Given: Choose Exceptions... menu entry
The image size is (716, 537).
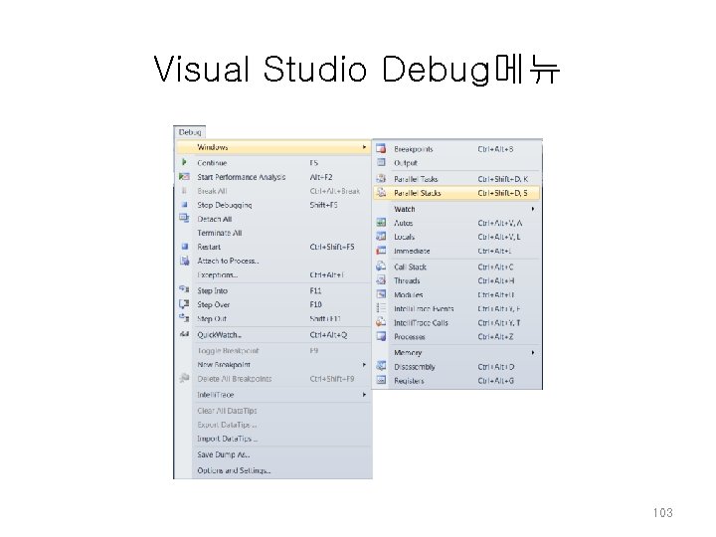Looking at the screenshot, I should pos(218,274).
